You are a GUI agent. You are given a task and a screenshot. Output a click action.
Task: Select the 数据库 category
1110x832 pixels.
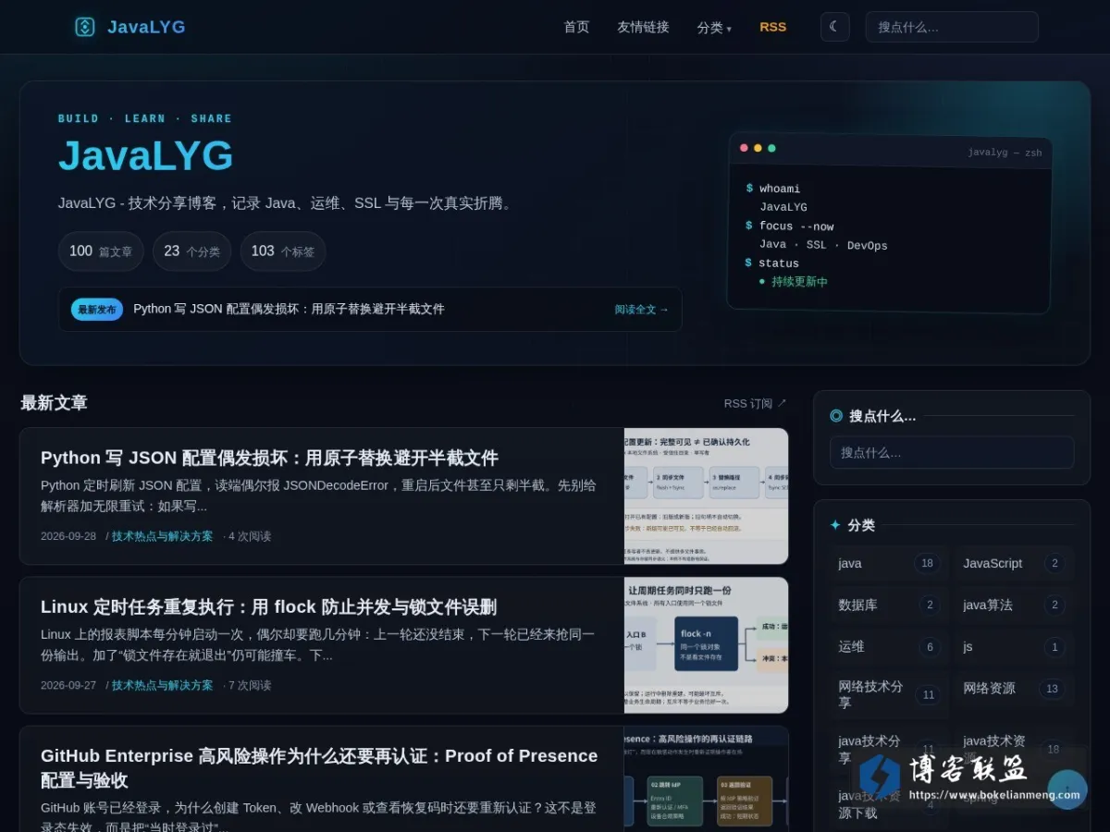tap(889, 605)
